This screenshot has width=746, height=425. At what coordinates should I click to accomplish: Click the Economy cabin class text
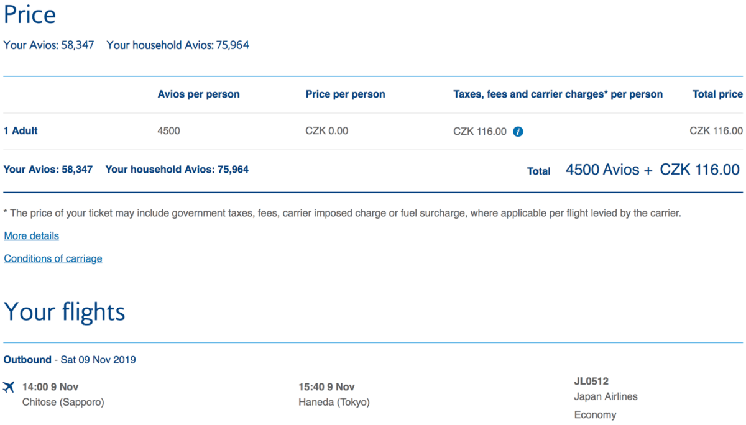tap(595, 414)
